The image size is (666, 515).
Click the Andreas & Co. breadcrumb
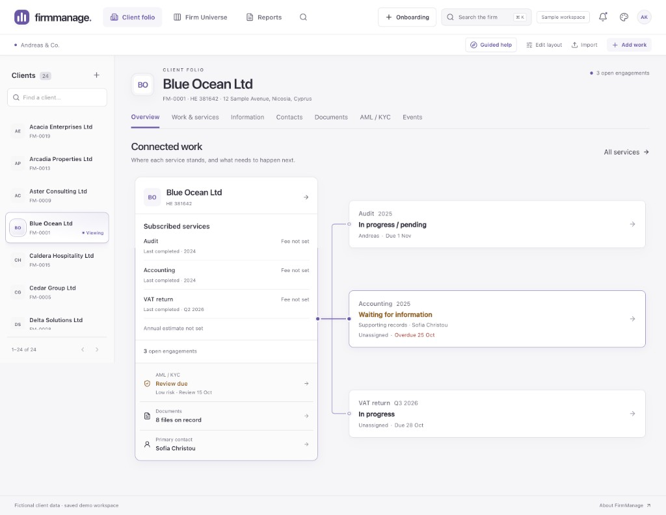click(40, 45)
